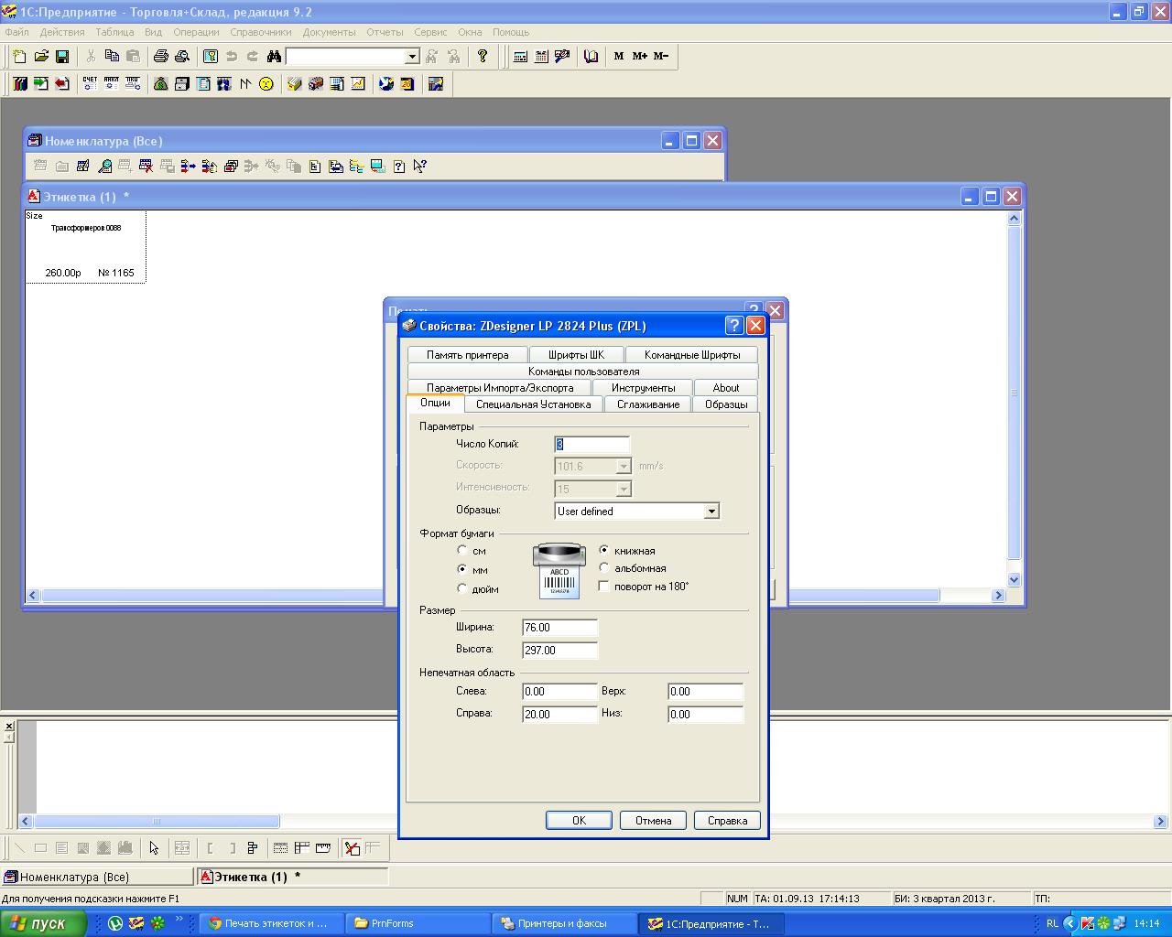Screen dimensions: 1172x937
Task: Click the M+ memory add button
Action: click(x=640, y=57)
